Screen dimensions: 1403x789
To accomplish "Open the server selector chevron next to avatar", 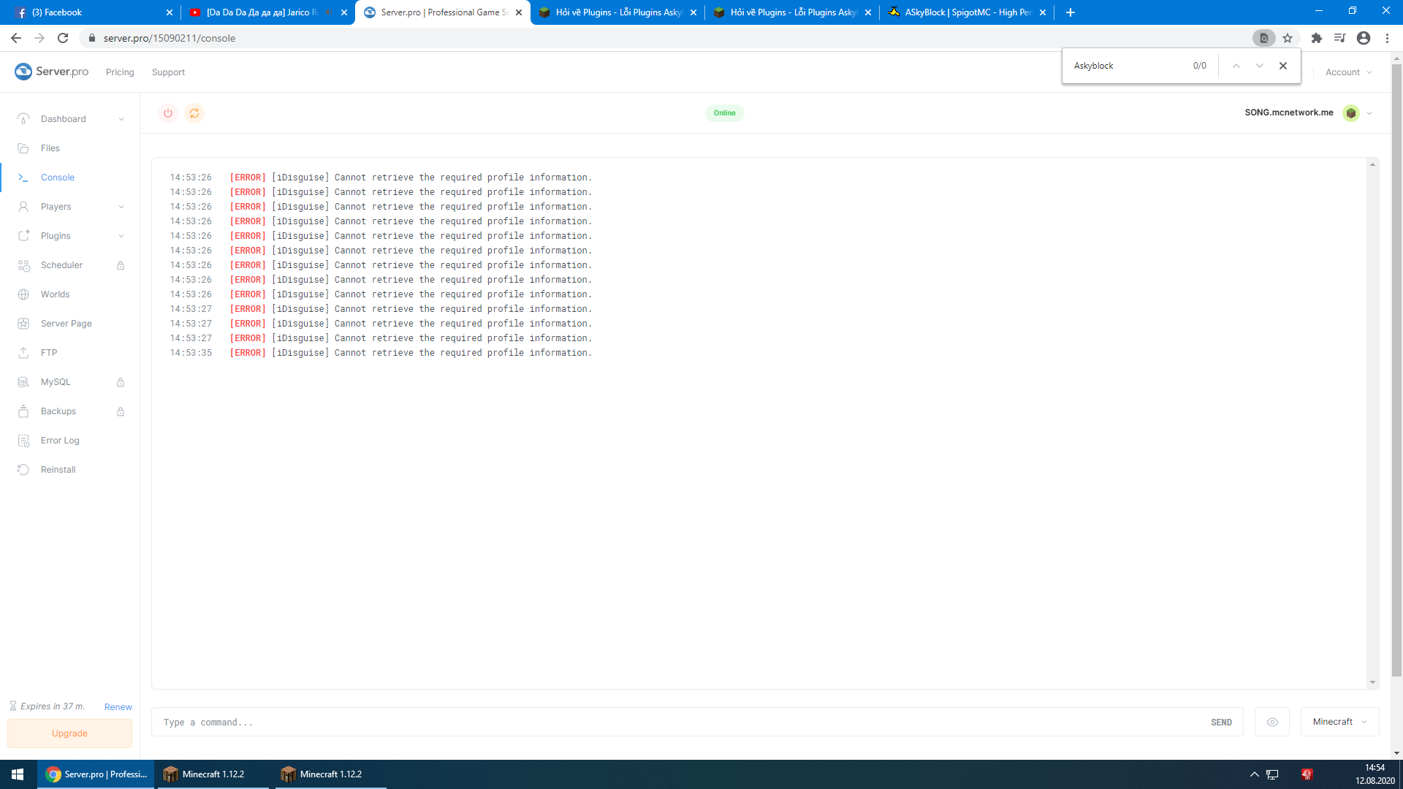I will pos(1369,113).
